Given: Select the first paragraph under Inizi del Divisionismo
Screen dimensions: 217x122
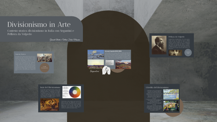Looking at the screenshot, I should [x=50, y=93].
